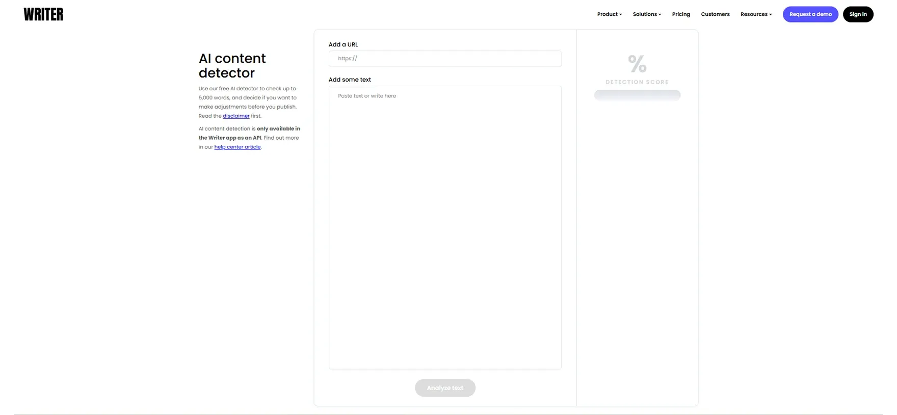Focus the Add a URL input field

[x=445, y=59]
